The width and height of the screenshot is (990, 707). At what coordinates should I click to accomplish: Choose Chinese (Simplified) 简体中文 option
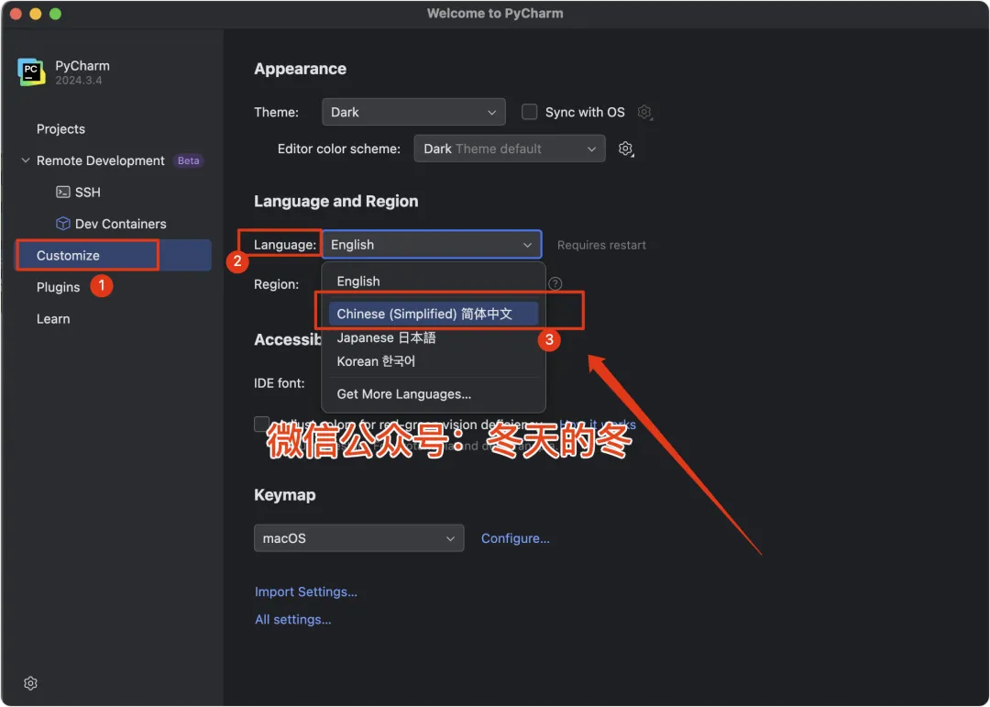tap(433, 314)
